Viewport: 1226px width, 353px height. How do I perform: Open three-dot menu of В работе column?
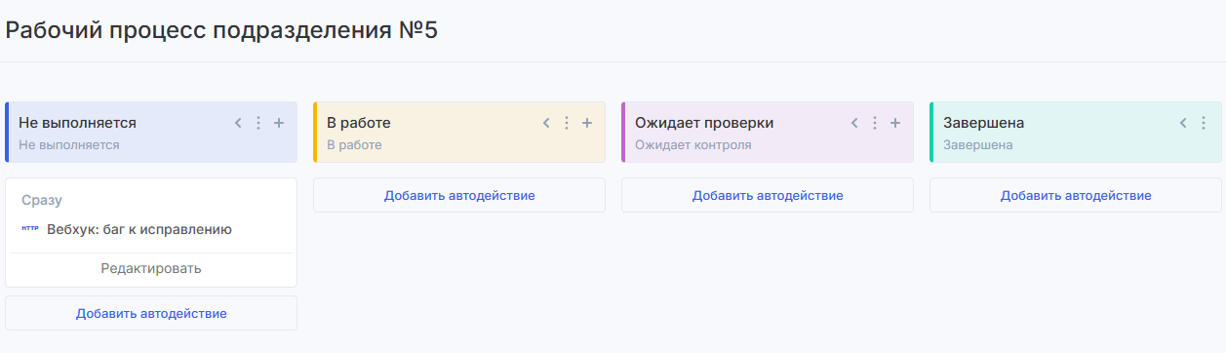point(567,123)
